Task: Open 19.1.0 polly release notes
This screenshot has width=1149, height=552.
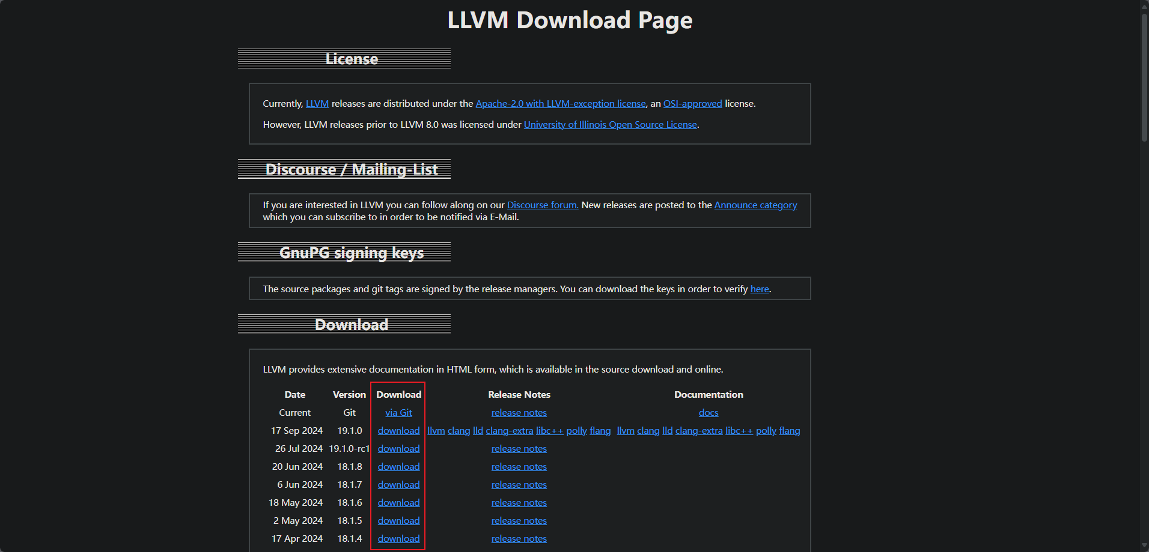Action: [576, 431]
